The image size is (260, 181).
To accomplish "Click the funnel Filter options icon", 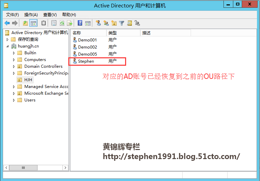I will (x=121, y=23).
